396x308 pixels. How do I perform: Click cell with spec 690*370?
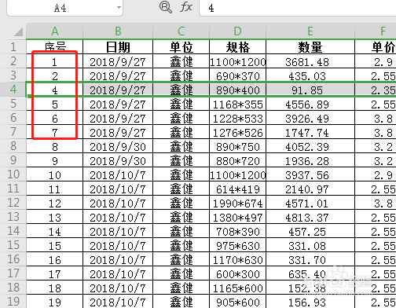237,75
